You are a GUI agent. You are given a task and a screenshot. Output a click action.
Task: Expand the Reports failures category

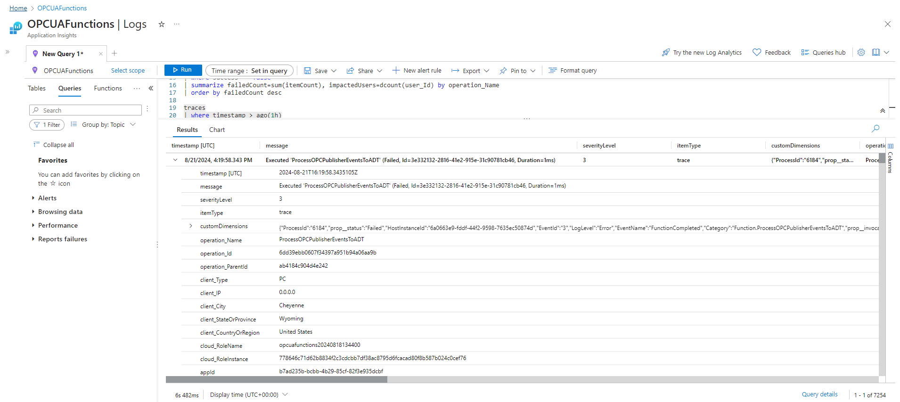point(62,239)
